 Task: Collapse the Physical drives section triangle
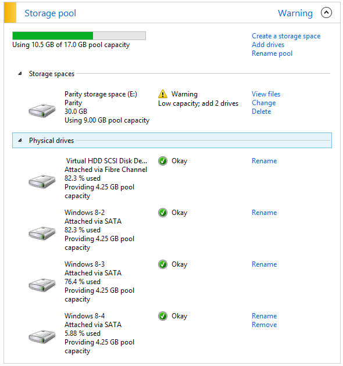(20, 140)
